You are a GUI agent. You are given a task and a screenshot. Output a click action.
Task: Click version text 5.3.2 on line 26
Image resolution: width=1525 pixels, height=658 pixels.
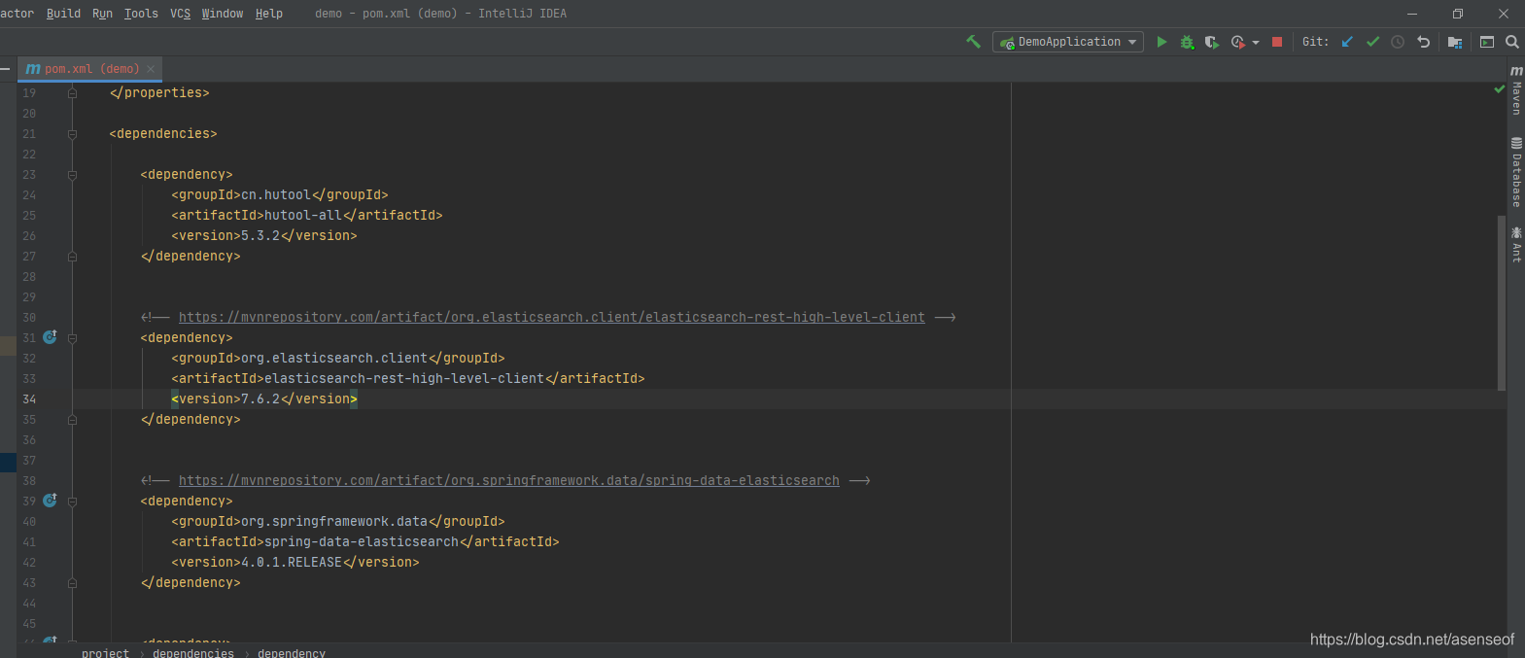coord(260,236)
